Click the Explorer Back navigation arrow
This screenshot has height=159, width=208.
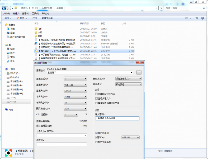click(x=4, y=8)
